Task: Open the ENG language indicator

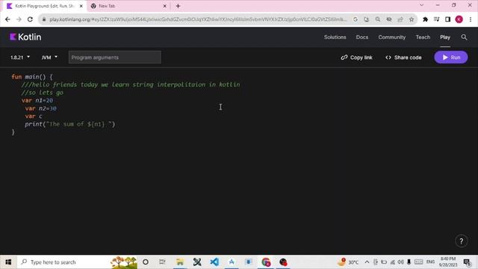Action: (x=430, y=262)
